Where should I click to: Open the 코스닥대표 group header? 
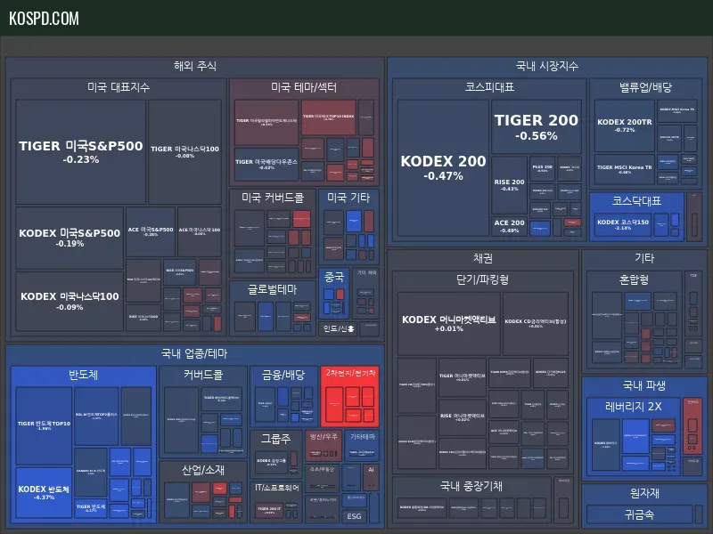[636, 201]
